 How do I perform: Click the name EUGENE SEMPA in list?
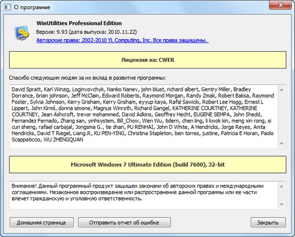tap(211, 115)
